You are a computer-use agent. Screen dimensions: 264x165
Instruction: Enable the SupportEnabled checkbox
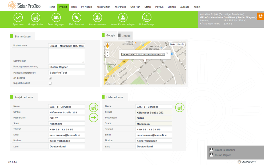pos(50,83)
